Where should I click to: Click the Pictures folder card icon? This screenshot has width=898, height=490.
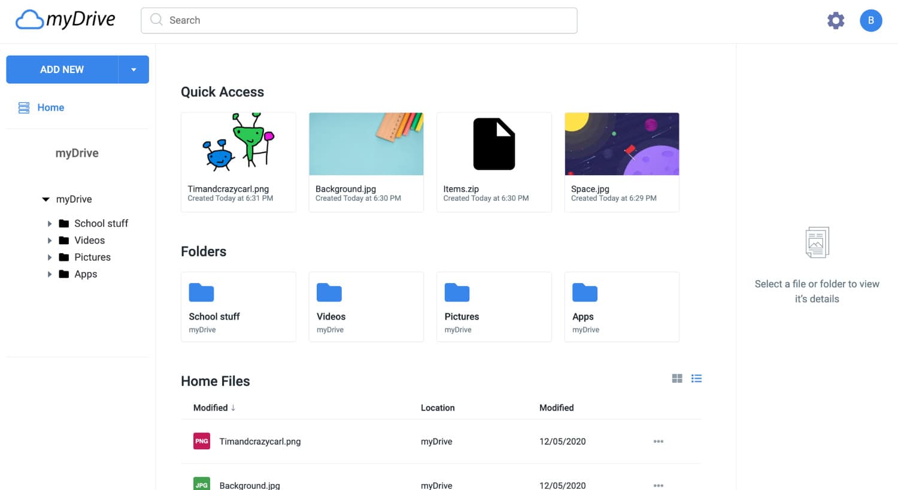(457, 293)
